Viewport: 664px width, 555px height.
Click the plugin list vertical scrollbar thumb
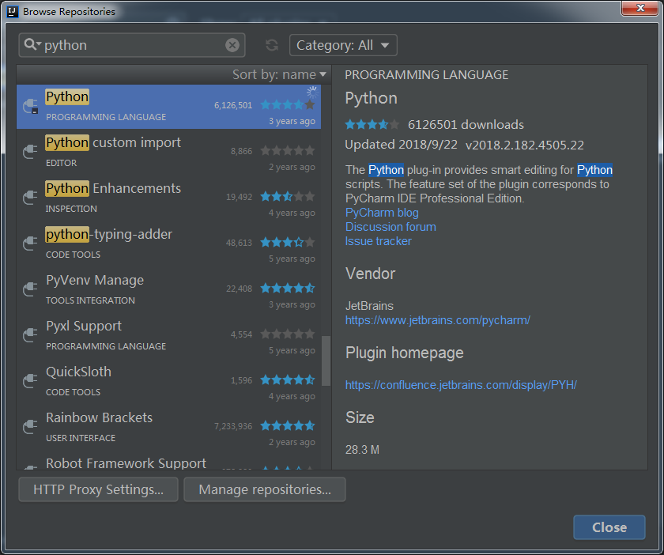326,361
